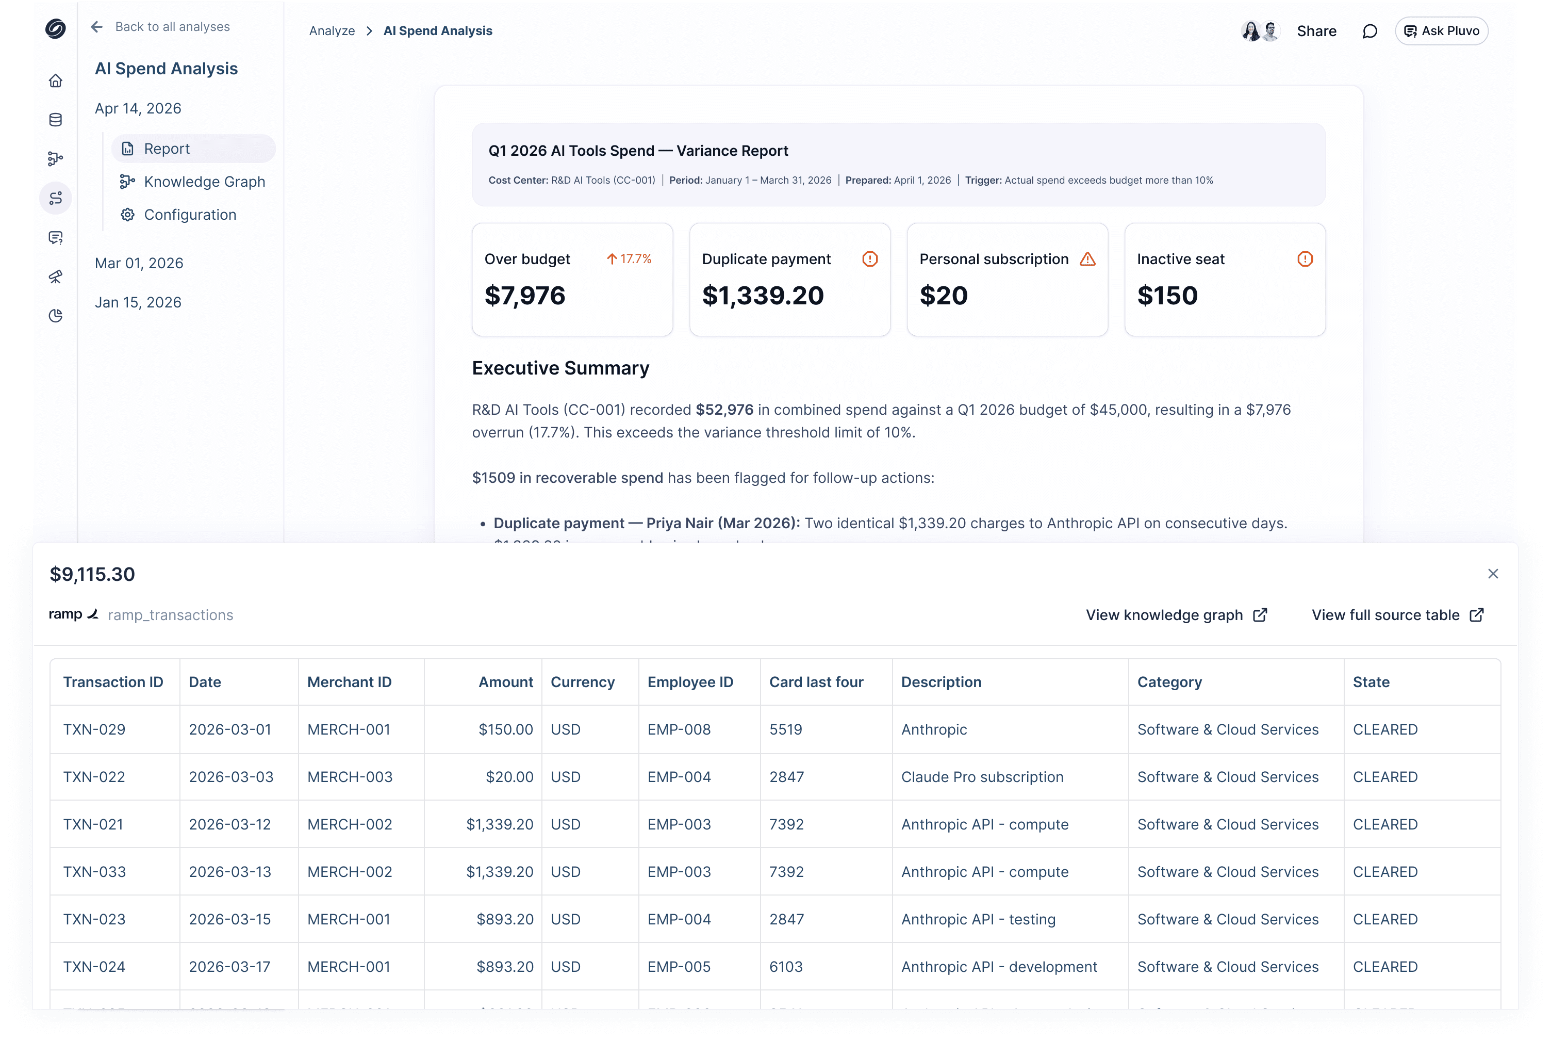Click the Report document icon
Image resolution: width=1551 pixels, height=1041 pixels.
point(127,149)
